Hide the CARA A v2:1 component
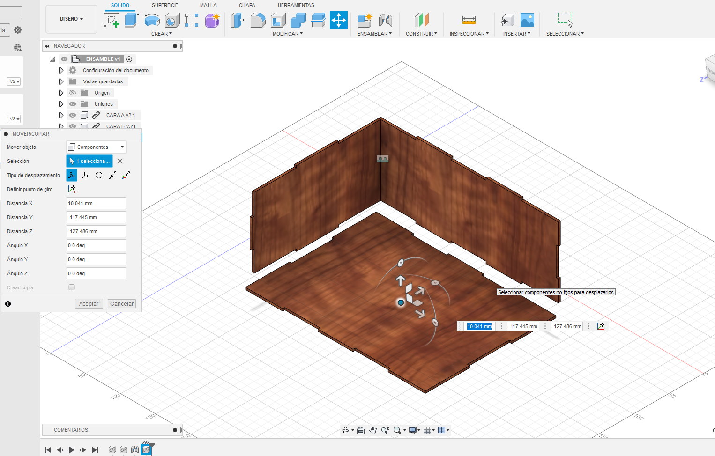Viewport: 715px width, 456px height. tap(73, 115)
